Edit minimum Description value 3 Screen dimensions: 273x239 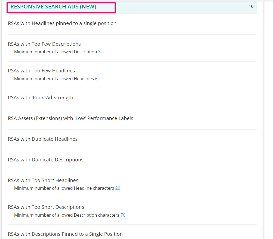[99, 52]
